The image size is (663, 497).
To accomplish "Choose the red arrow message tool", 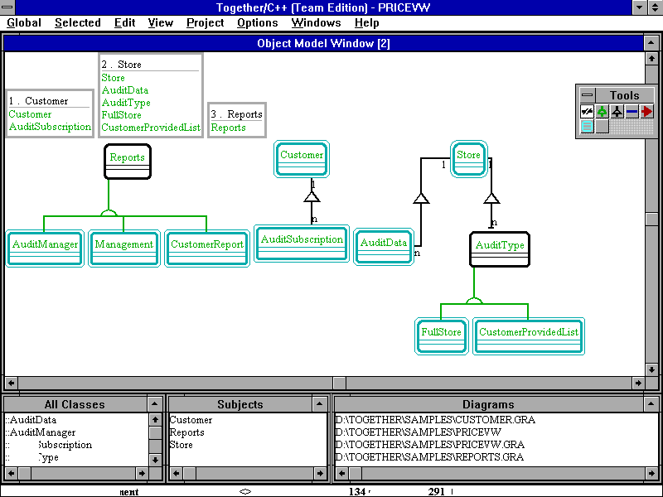I will tap(646, 111).
